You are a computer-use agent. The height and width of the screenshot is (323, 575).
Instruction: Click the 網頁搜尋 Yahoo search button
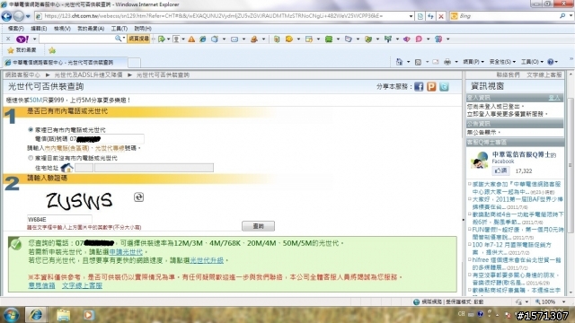[138, 39]
